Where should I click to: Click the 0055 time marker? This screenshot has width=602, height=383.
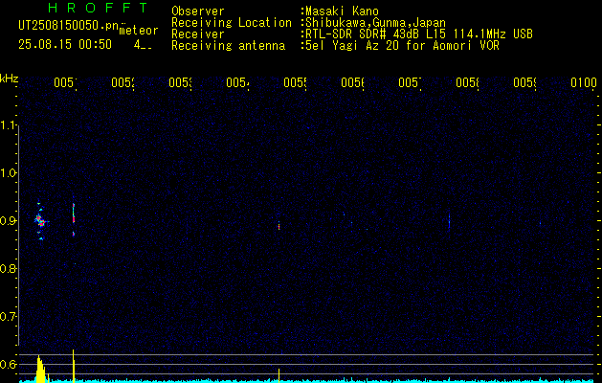(295, 82)
